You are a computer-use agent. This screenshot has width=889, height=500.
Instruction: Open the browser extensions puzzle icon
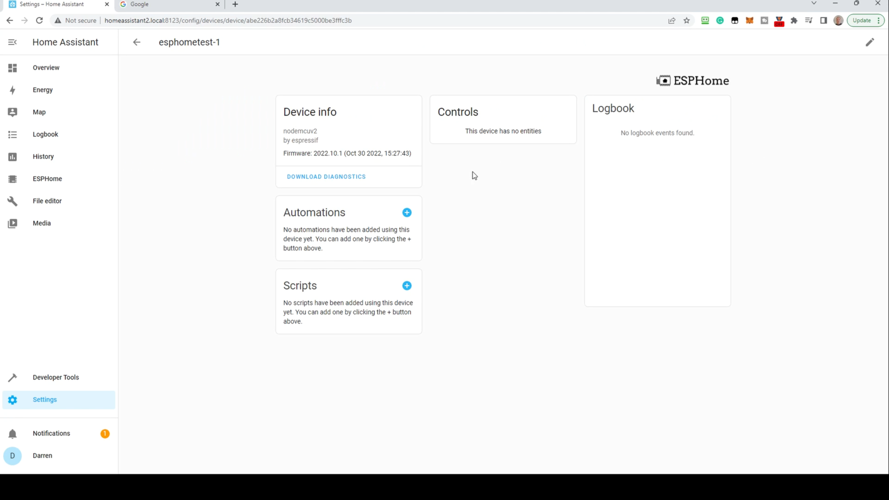click(794, 20)
